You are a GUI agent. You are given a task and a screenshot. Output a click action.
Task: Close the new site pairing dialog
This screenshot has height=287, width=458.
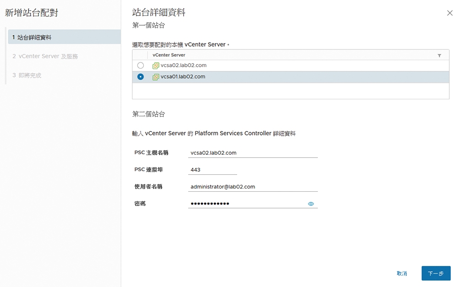click(450, 13)
